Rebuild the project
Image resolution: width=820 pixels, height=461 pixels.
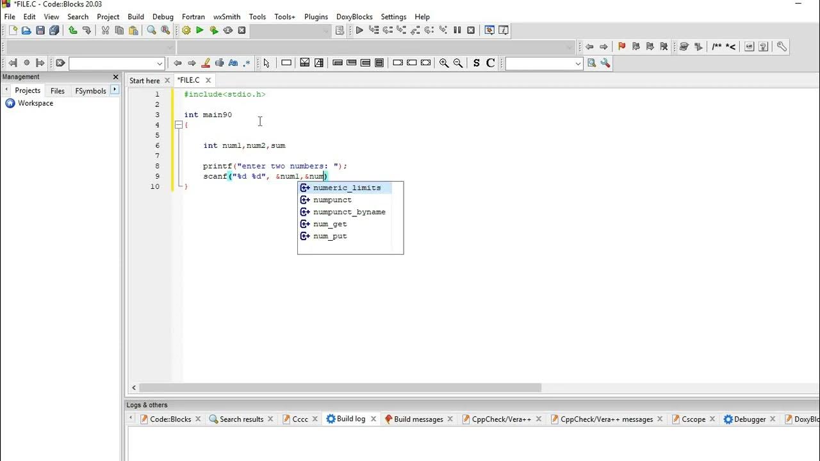[x=227, y=30]
